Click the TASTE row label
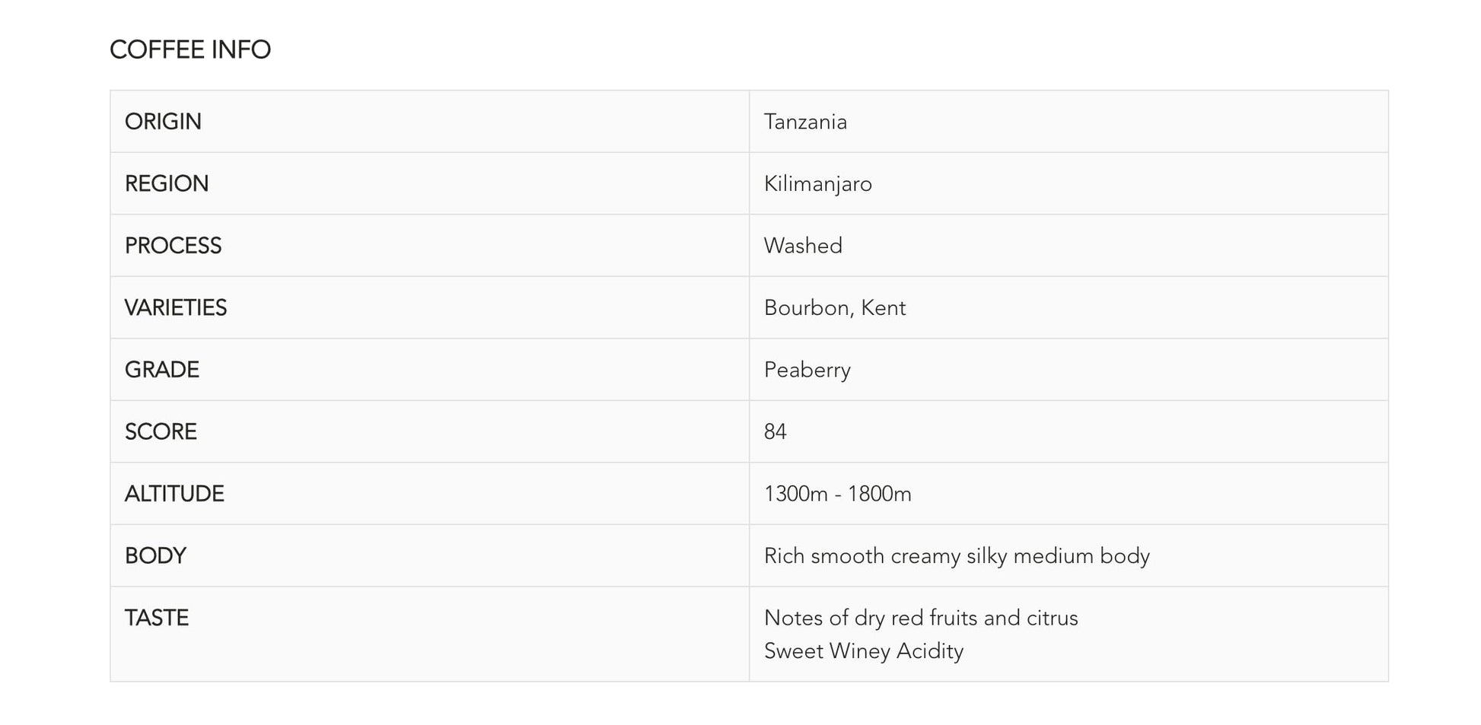The height and width of the screenshot is (725, 1481). (156, 618)
